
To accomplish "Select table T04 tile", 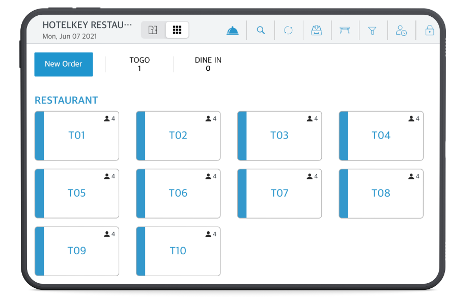I will pyautogui.click(x=381, y=136).
